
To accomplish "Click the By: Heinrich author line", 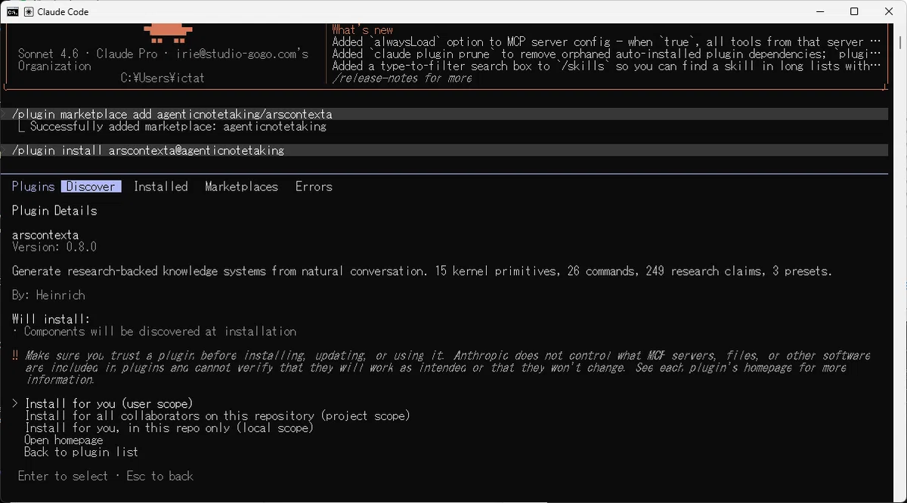I will tap(48, 295).
